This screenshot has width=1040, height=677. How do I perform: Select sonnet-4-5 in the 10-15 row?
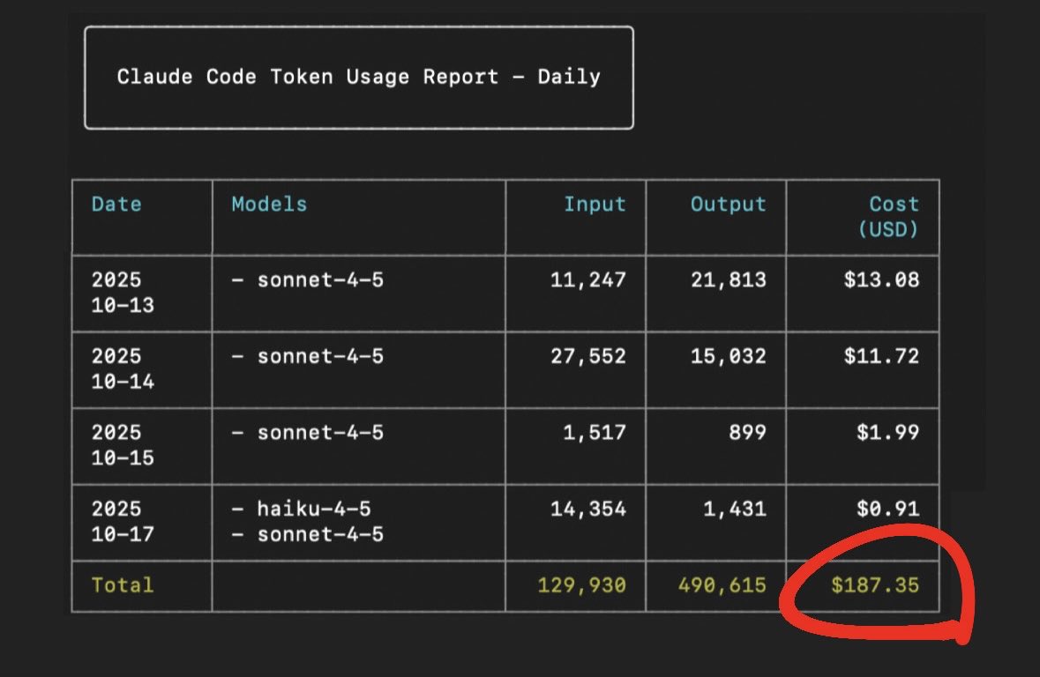click(x=320, y=432)
